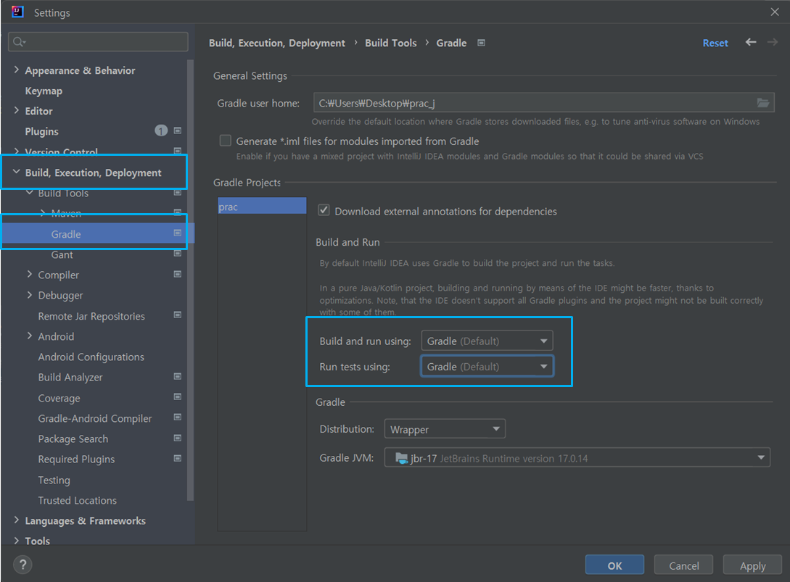Viewport: 790px width, 582px height.
Task: Click the IntelliJ IDEA logo in title bar
Action: click(x=17, y=12)
